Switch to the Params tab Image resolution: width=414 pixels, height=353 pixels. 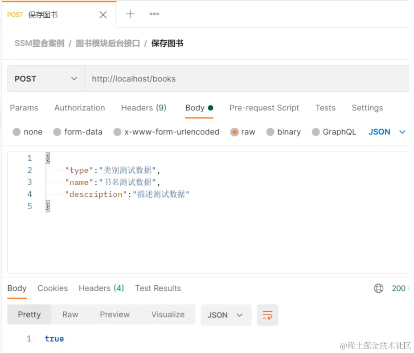24,108
